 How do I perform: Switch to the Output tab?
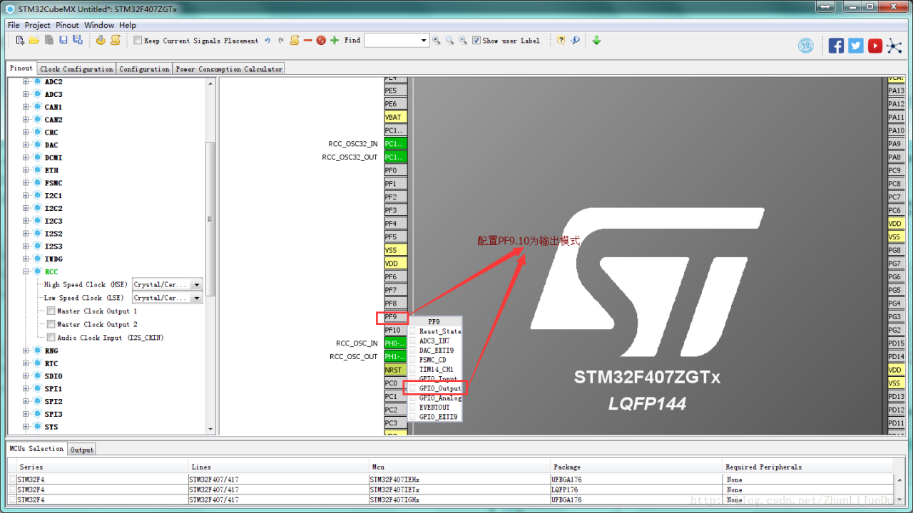pos(82,450)
